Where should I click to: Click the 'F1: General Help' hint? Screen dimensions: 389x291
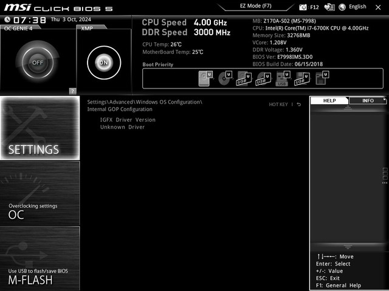tap(339, 286)
